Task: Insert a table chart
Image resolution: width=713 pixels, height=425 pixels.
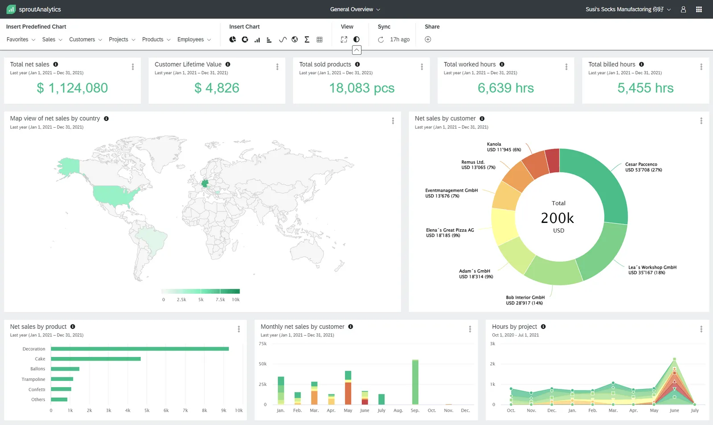Action: [320, 39]
